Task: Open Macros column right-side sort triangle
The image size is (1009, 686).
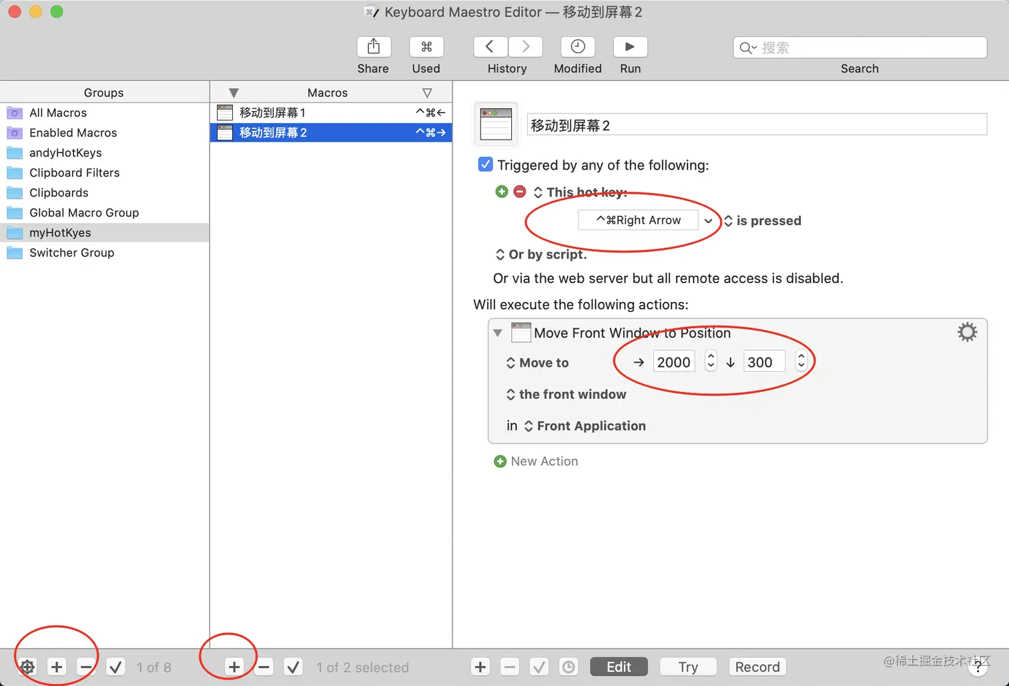Action: 427,93
